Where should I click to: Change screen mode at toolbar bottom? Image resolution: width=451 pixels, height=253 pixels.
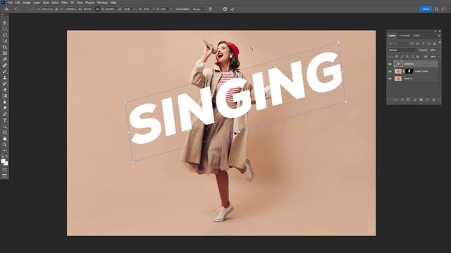click(x=5, y=176)
